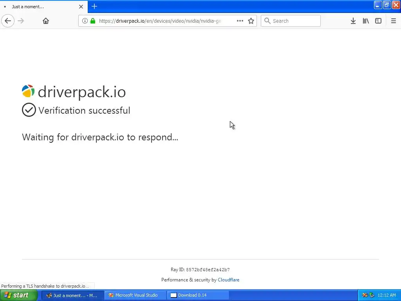Open the Library icon in toolbar
Viewport: 401px width, 301px height.
click(366, 21)
